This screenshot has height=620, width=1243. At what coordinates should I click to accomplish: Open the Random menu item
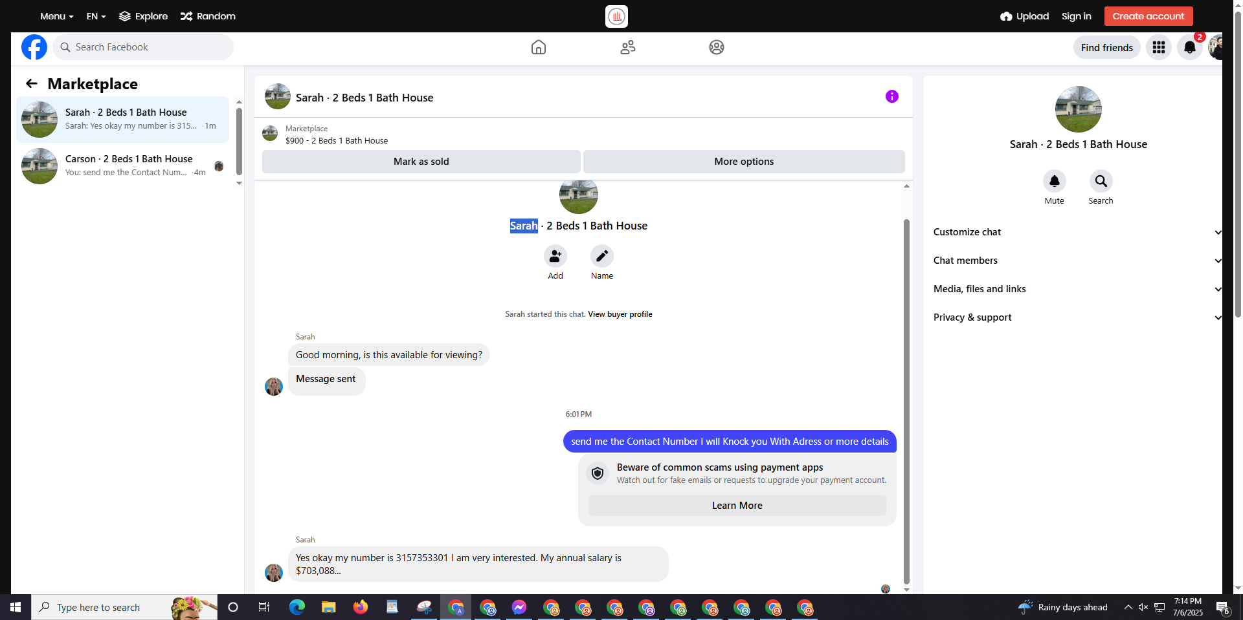(208, 16)
